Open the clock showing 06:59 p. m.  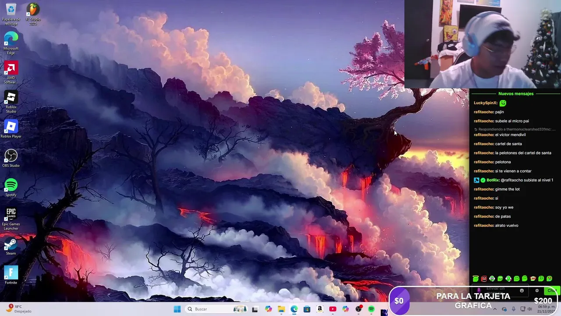546,309
